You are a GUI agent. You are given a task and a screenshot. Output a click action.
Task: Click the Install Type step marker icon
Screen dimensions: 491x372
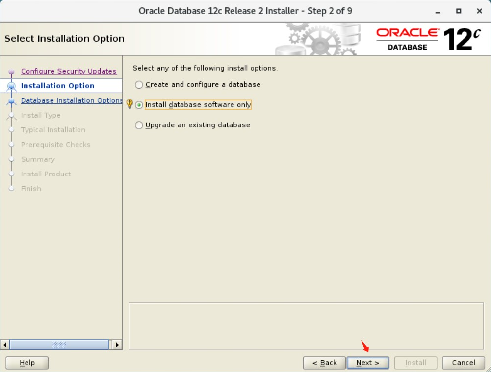[12, 116]
